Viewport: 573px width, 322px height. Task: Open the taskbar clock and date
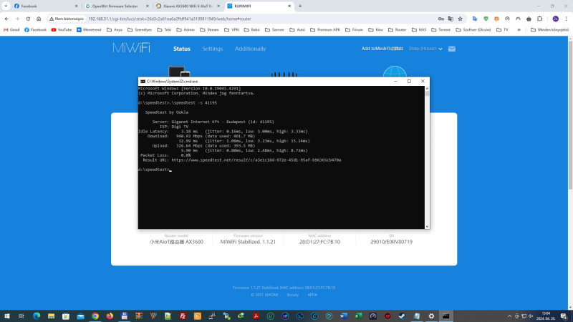546,316
